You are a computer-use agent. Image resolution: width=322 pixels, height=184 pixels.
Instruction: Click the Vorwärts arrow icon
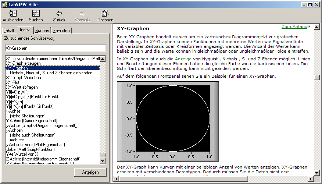(82, 14)
